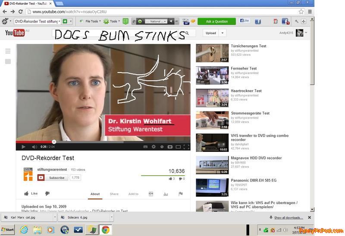Image resolution: width=345 pixels, height=236 pixels.
Task: Open the Andy4315 account dropdown arrow
Action: 306,33
